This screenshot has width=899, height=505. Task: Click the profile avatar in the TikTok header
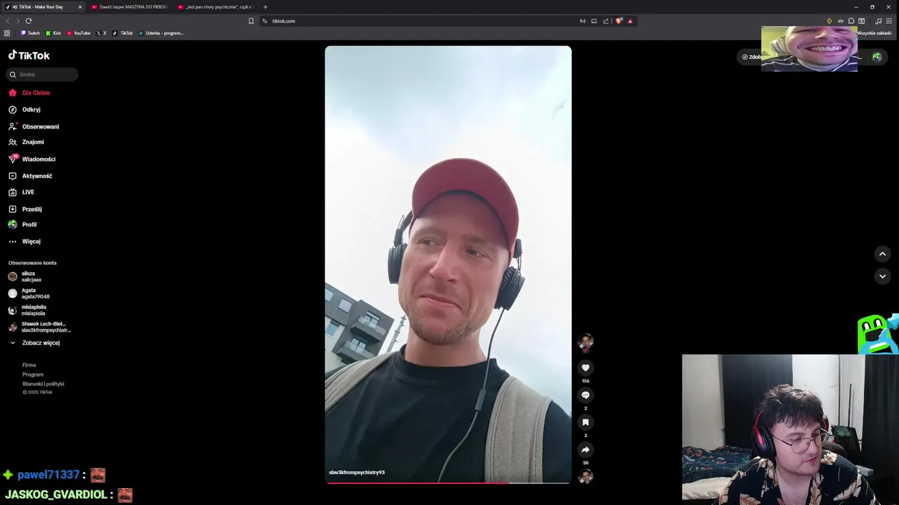pyautogui.click(x=877, y=57)
